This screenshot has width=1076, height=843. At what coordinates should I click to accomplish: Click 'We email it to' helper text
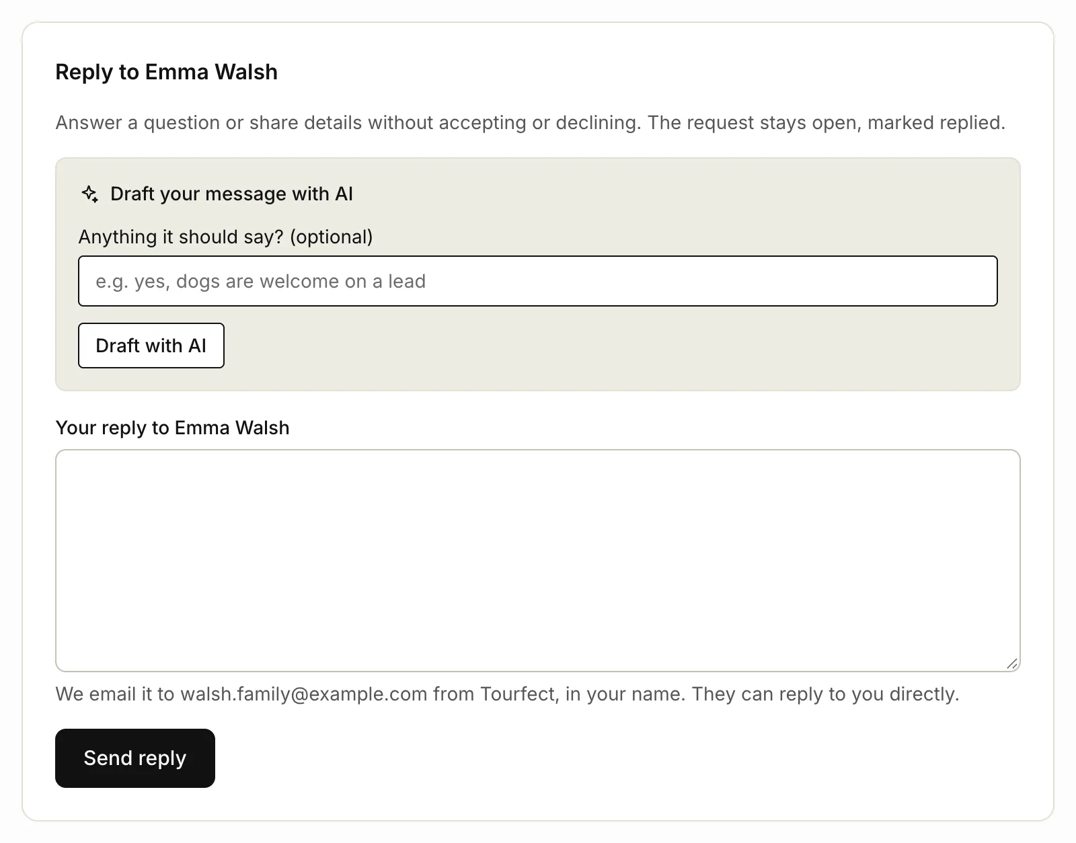(115, 694)
